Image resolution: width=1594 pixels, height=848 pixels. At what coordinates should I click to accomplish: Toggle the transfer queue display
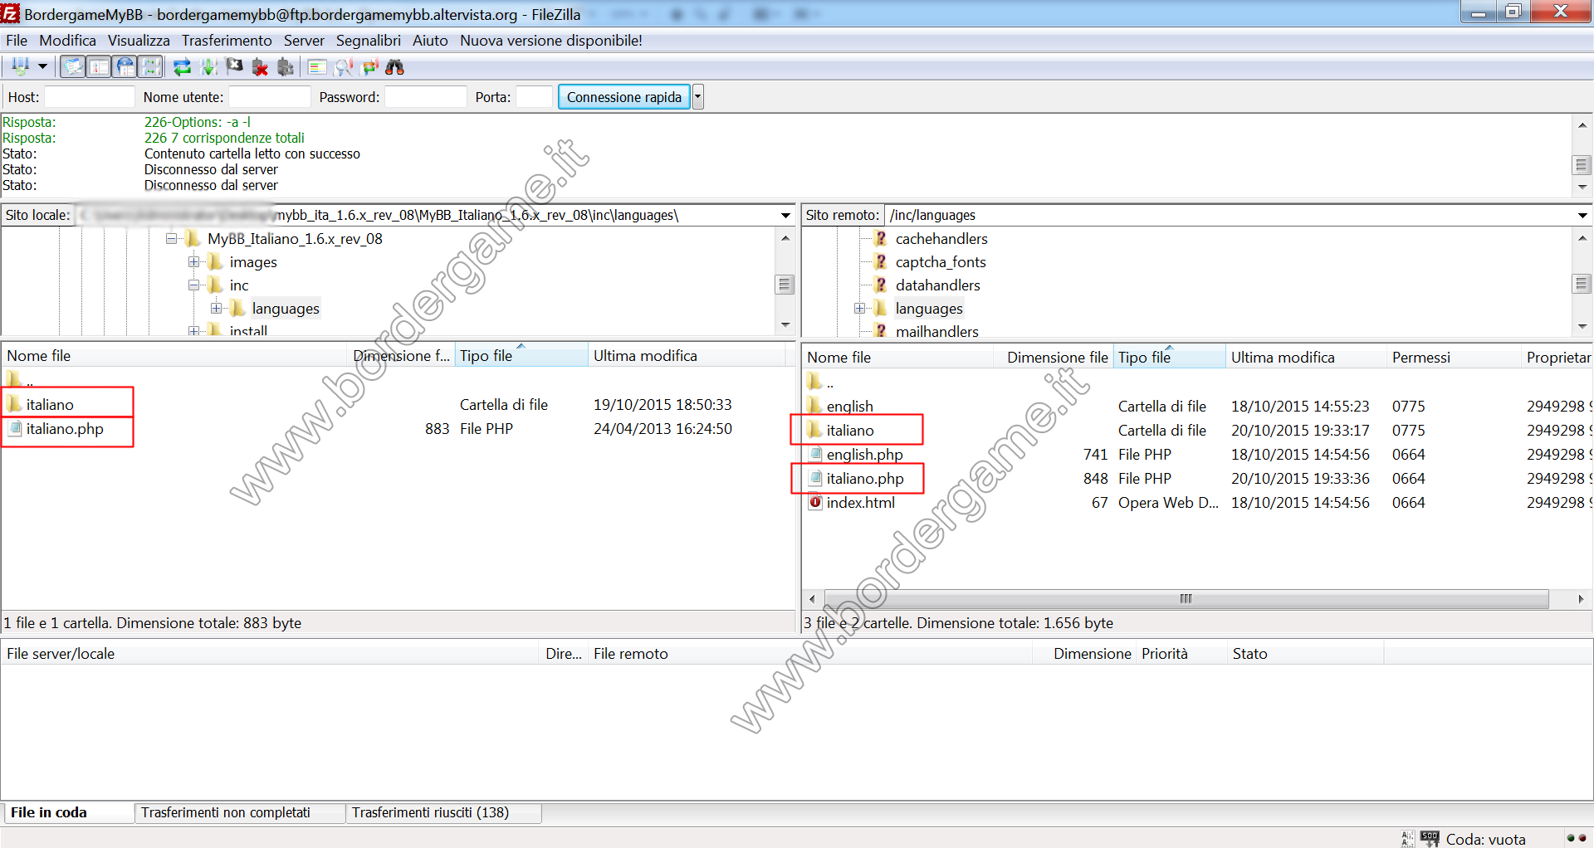click(150, 66)
